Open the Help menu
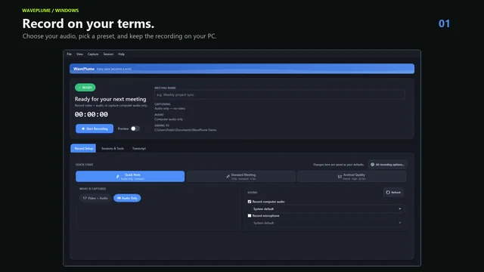The width and height of the screenshot is (484, 272). click(x=121, y=54)
